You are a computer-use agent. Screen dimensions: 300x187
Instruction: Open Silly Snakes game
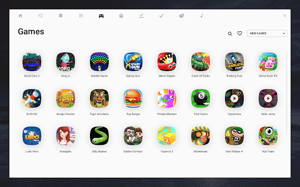click(99, 136)
